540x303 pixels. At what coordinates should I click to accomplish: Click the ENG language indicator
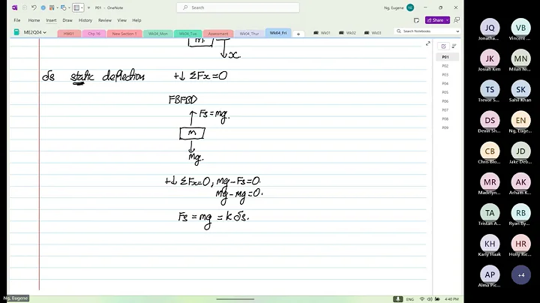(x=409, y=299)
